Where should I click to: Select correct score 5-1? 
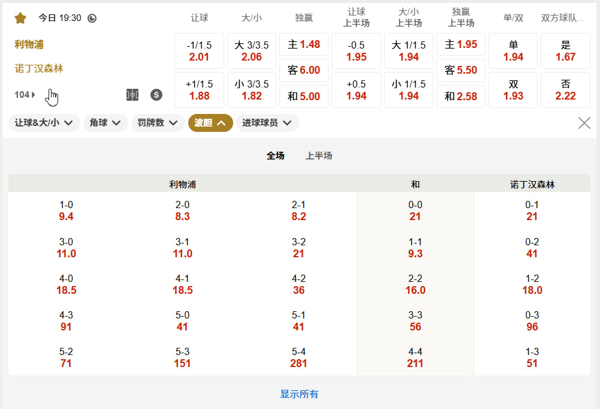click(x=299, y=321)
